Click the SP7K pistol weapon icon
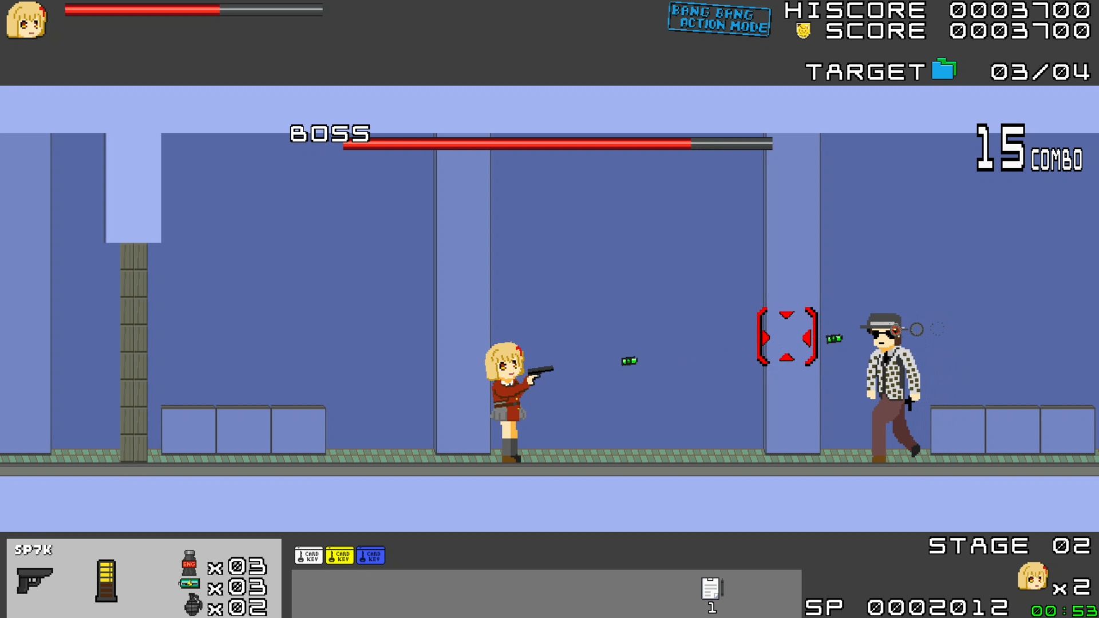The height and width of the screenshot is (618, 1099). point(35,580)
